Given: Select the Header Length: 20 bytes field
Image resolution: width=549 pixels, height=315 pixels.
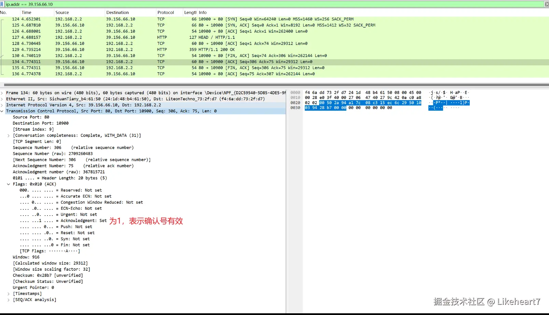Looking at the screenshot, I should click(x=60, y=178).
